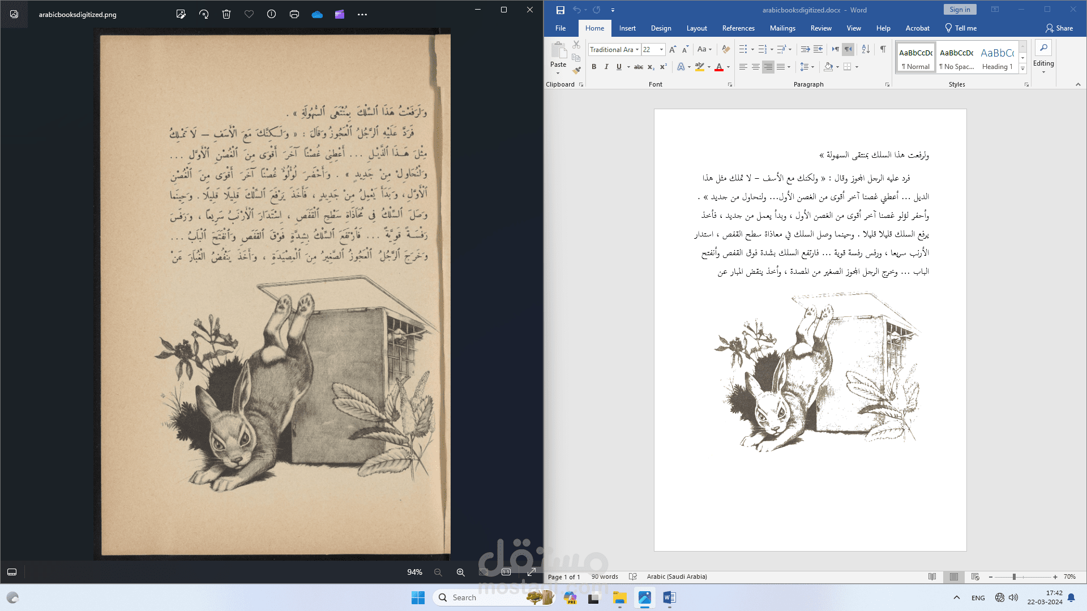Click Increase Indent icon

pyautogui.click(x=818, y=50)
